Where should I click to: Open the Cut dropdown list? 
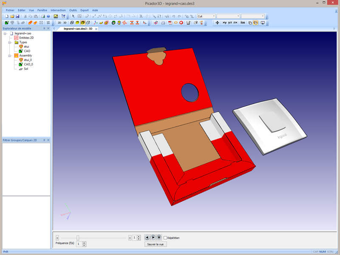click(x=215, y=16)
